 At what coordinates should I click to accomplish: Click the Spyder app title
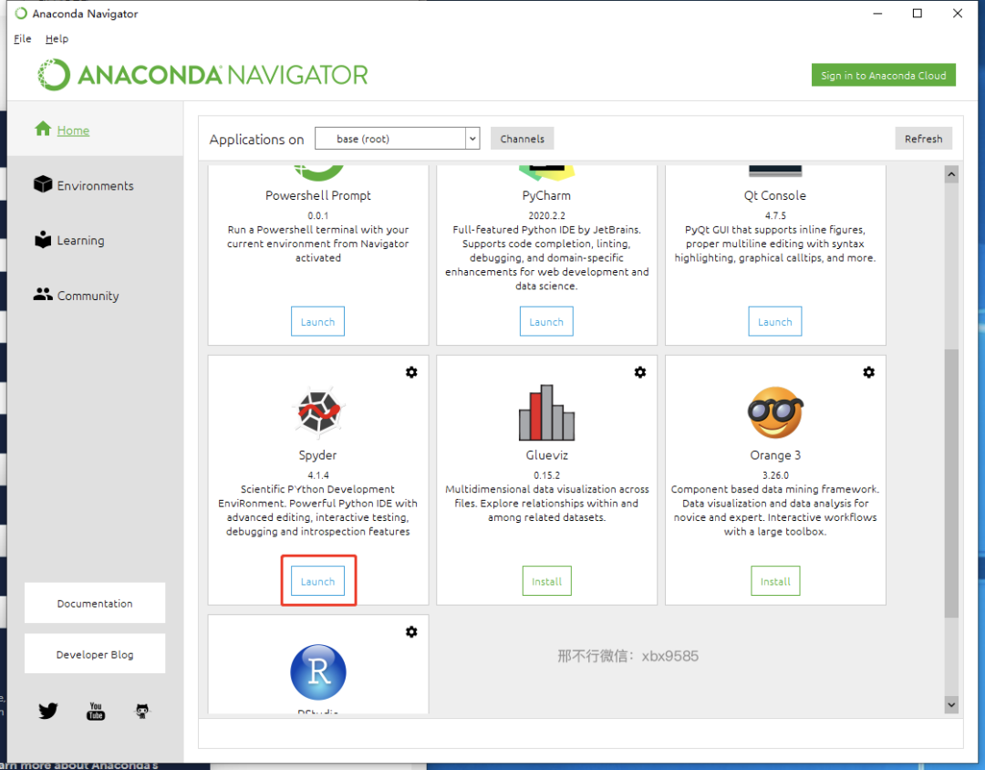[318, 454]
